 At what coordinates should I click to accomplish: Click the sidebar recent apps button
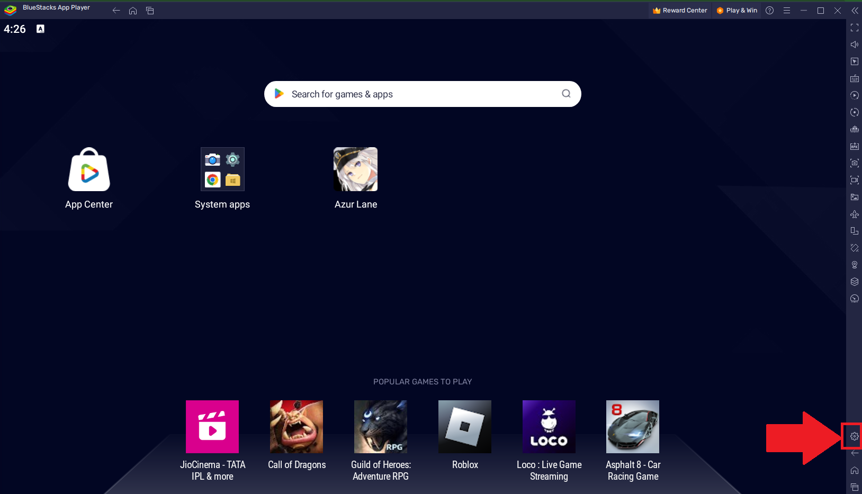tap(855, 487)
